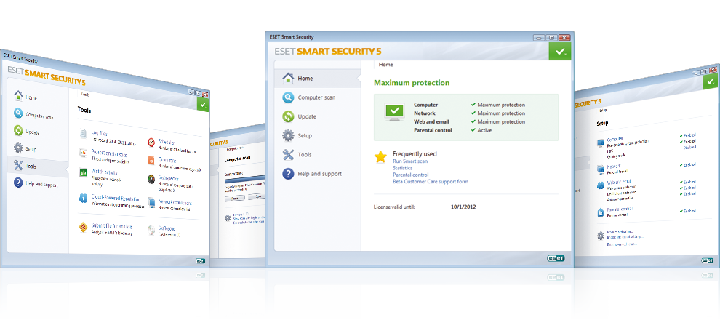
Task: Click Web and email Maximum protection status
Action: coord(497,121)
